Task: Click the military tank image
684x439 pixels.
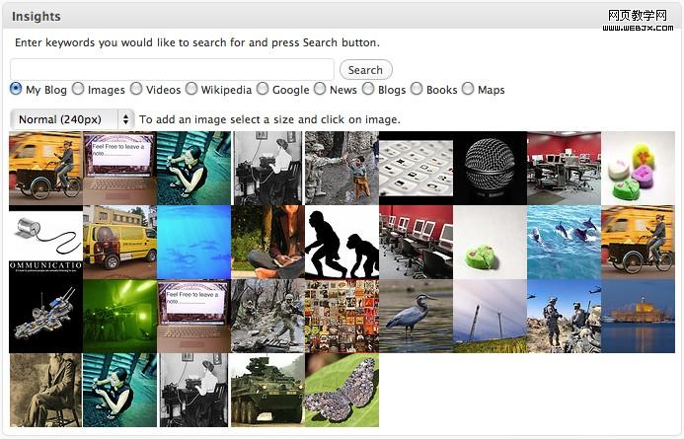Action: tap(267, 390)
